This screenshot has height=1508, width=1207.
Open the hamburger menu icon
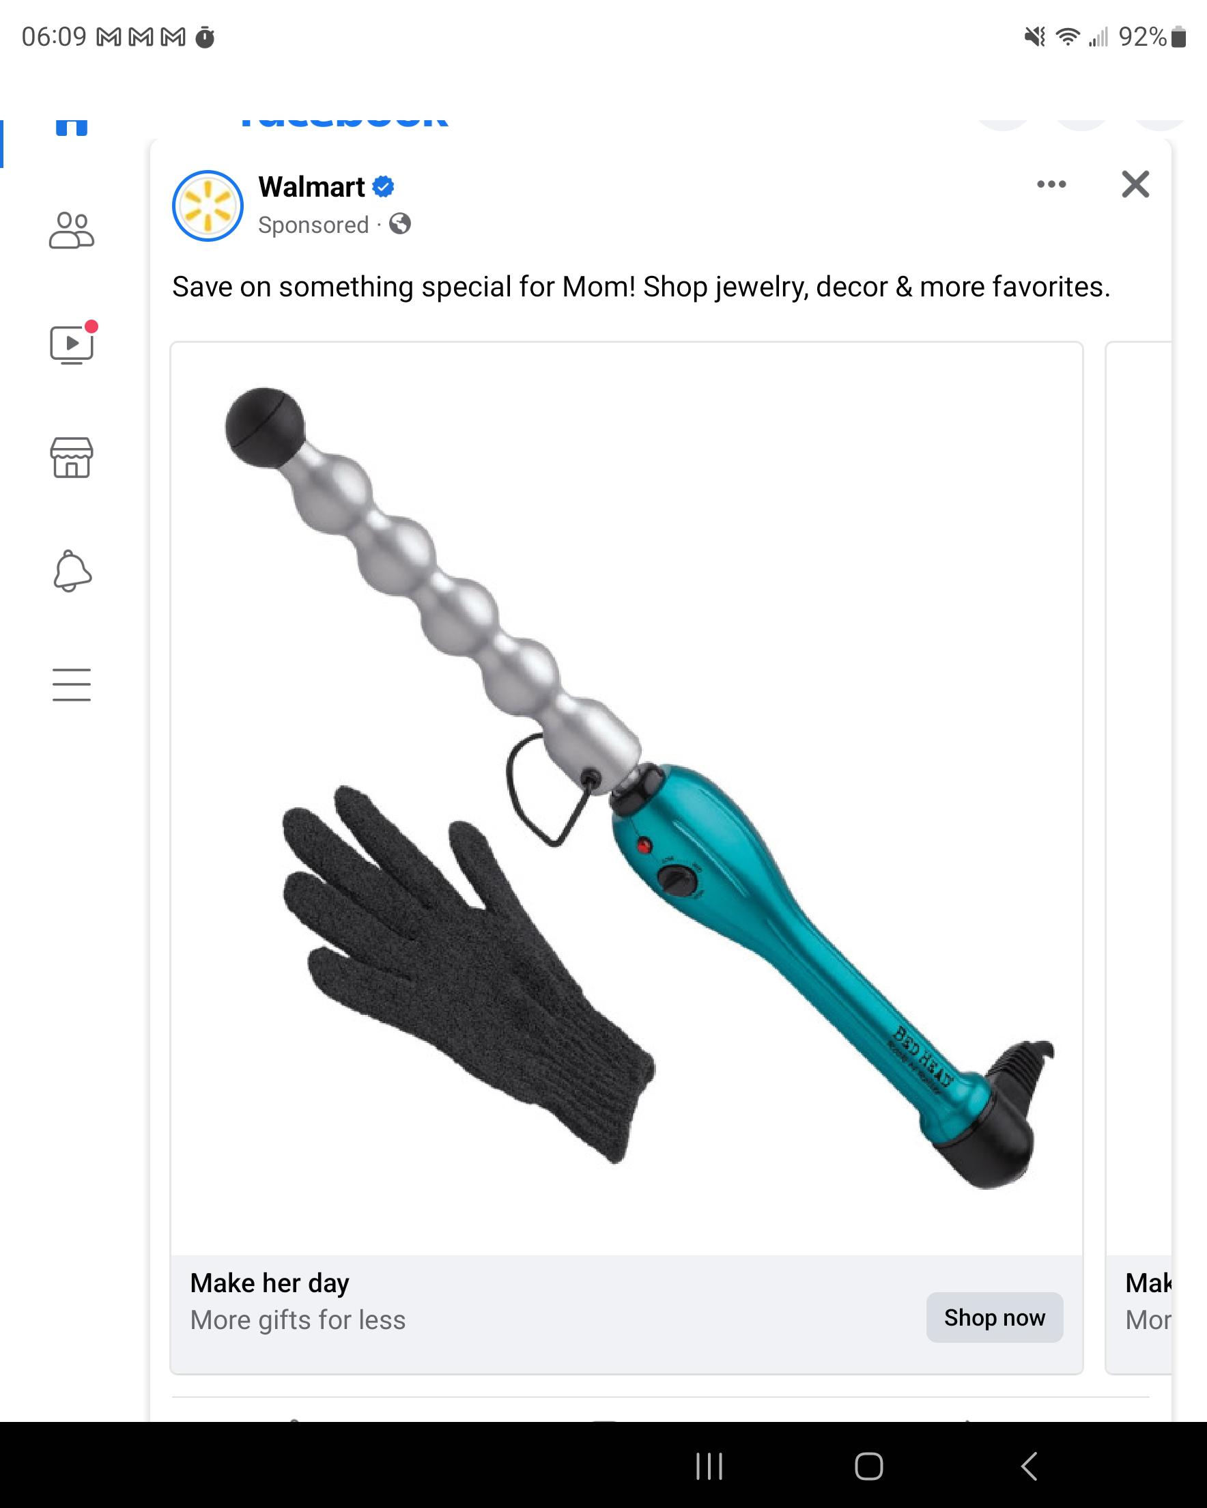pyautogui.click(x=71, y=684)
